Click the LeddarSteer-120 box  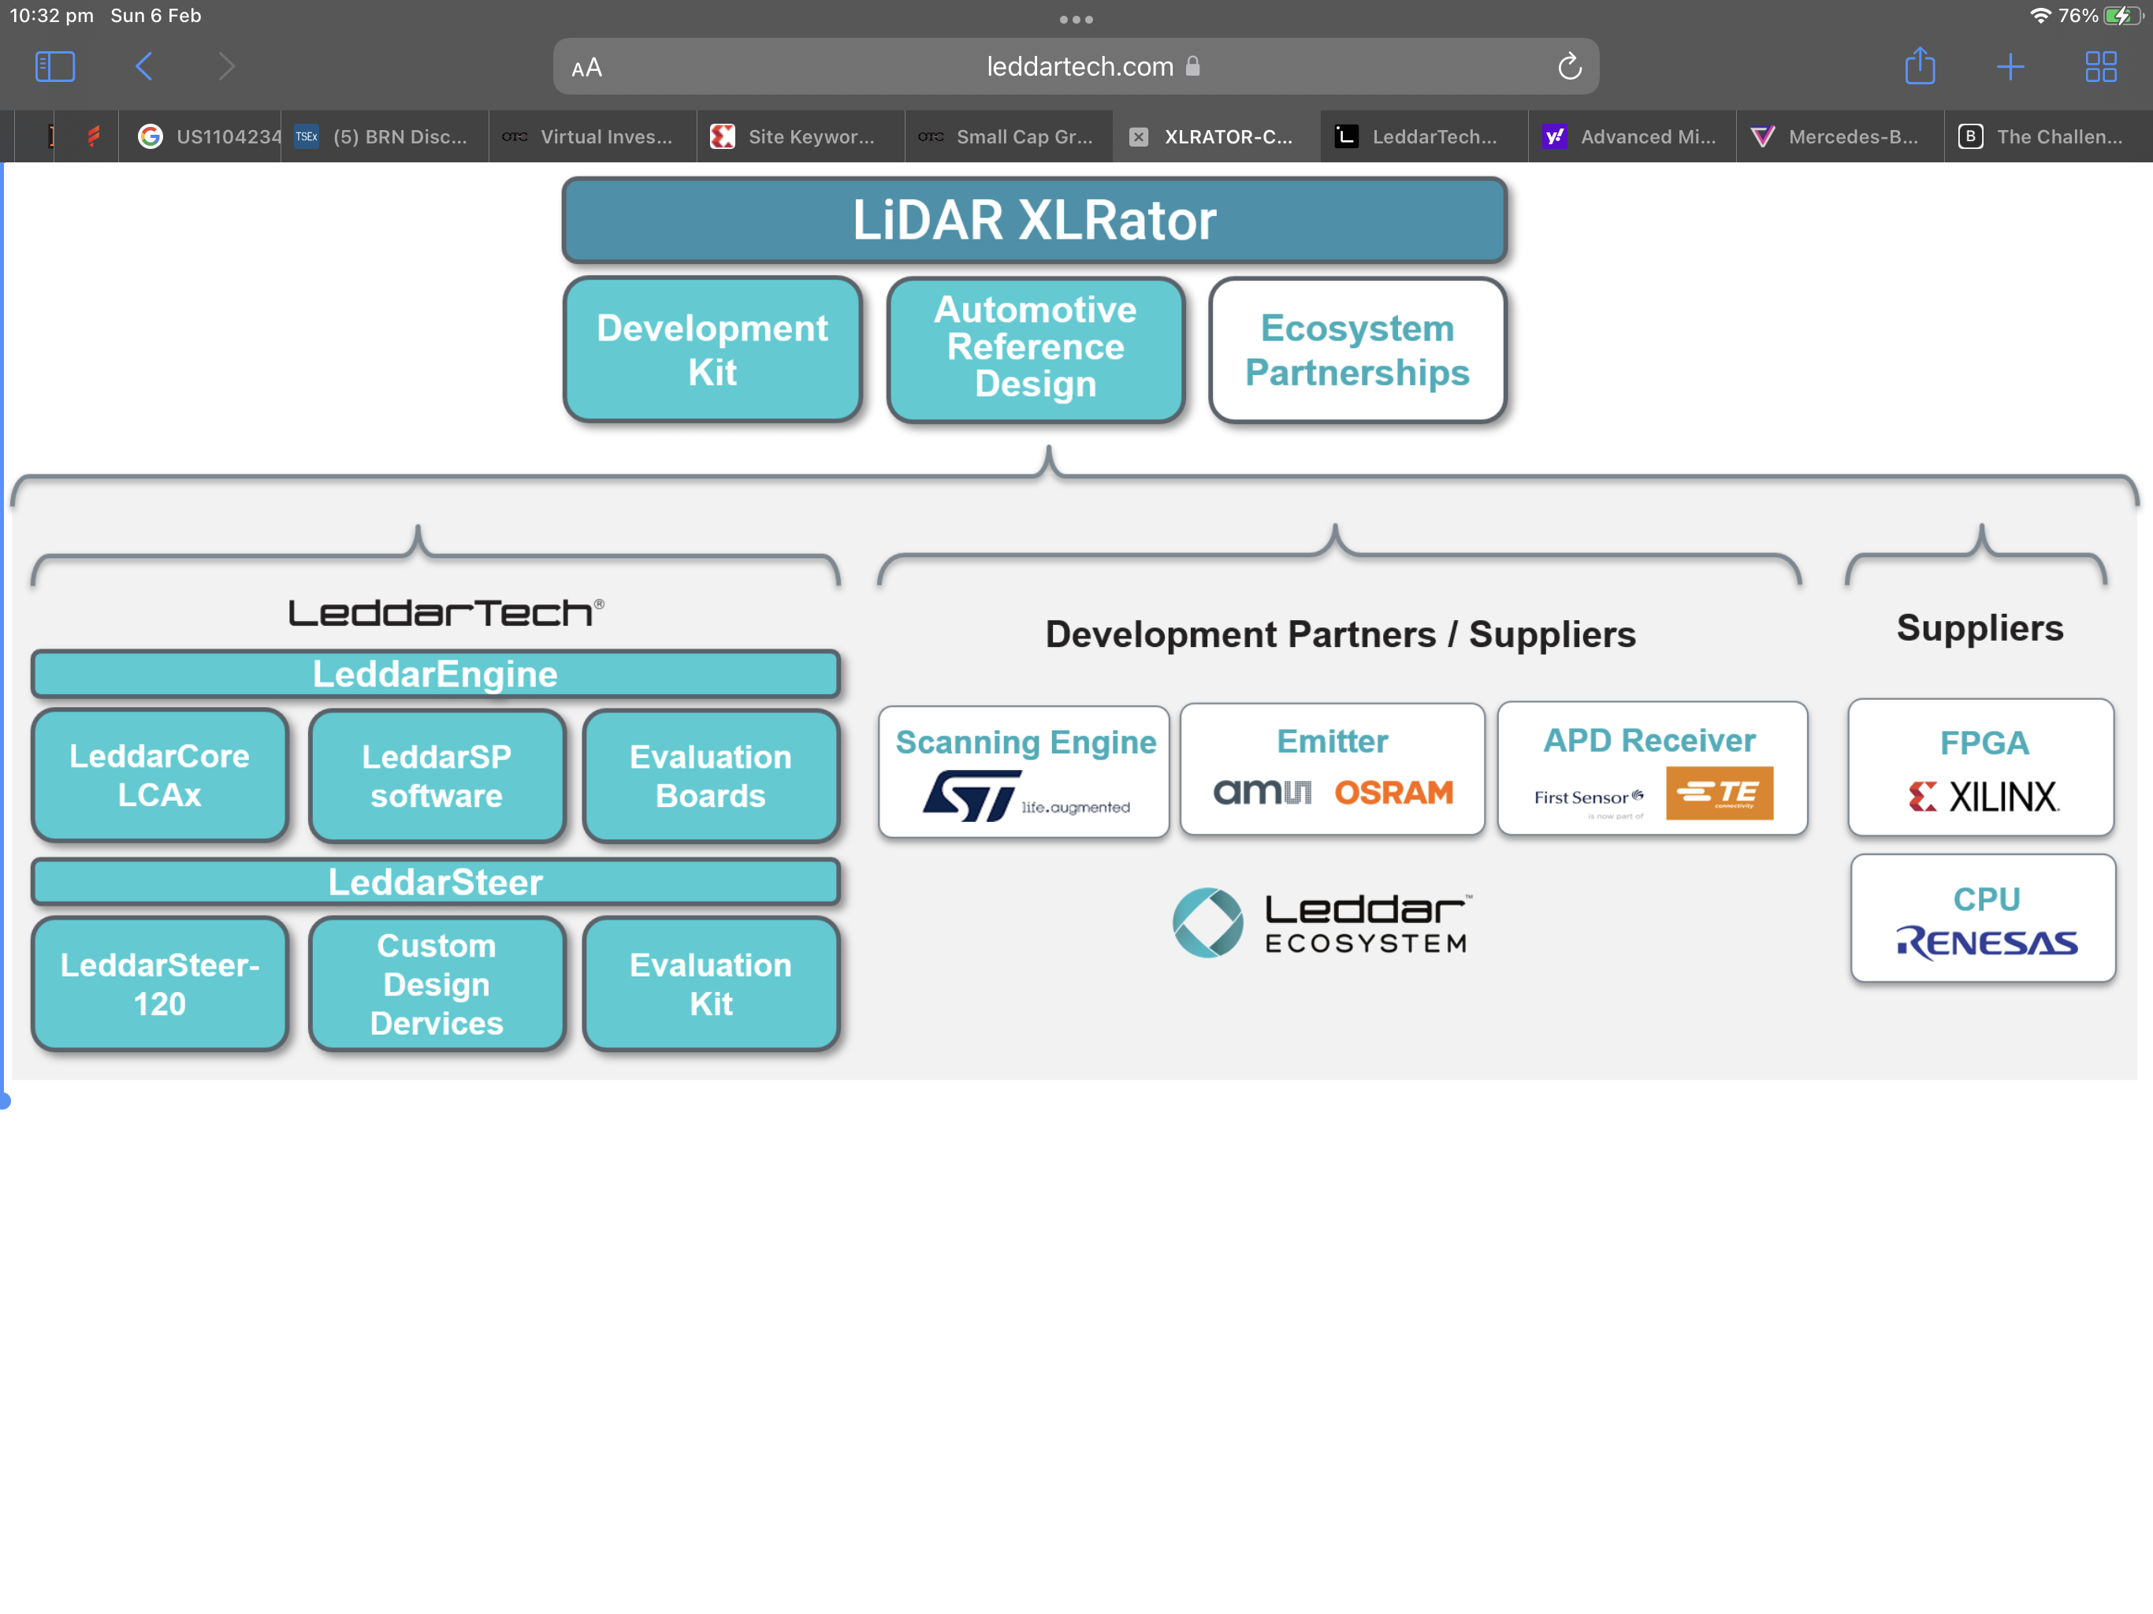[x=160, y=984]
